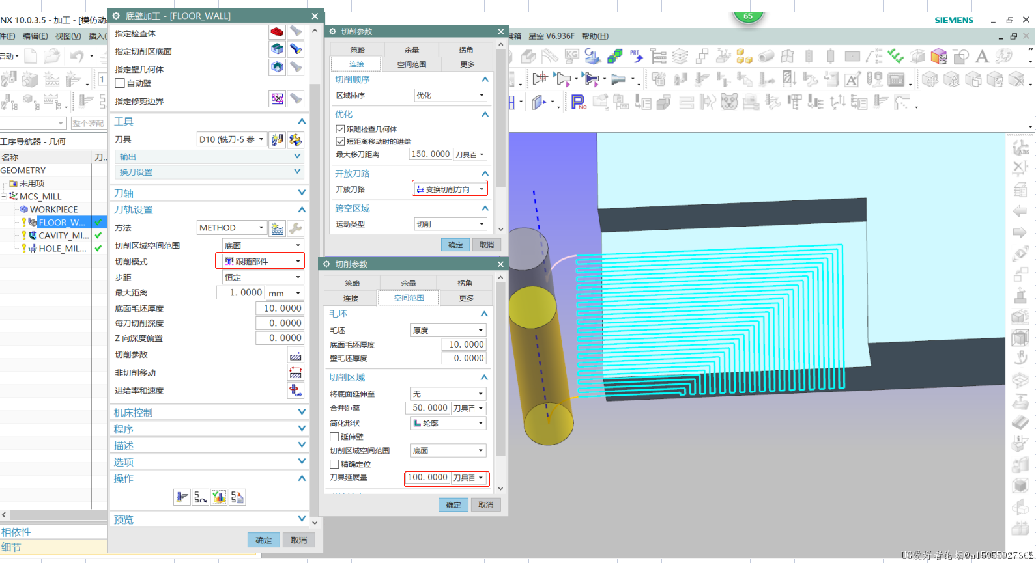The image size is (1036, 563).
Task: Select CAVITY_MI... operation in navigator
Action: click(x=64, y=235)
